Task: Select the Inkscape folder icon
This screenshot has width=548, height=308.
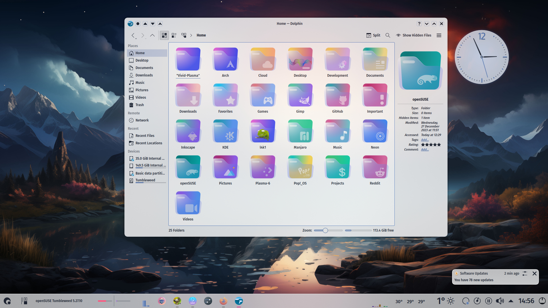Action: point(188,131)
